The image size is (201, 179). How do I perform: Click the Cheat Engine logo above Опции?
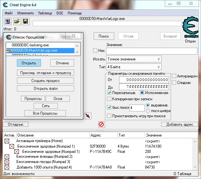191,27
